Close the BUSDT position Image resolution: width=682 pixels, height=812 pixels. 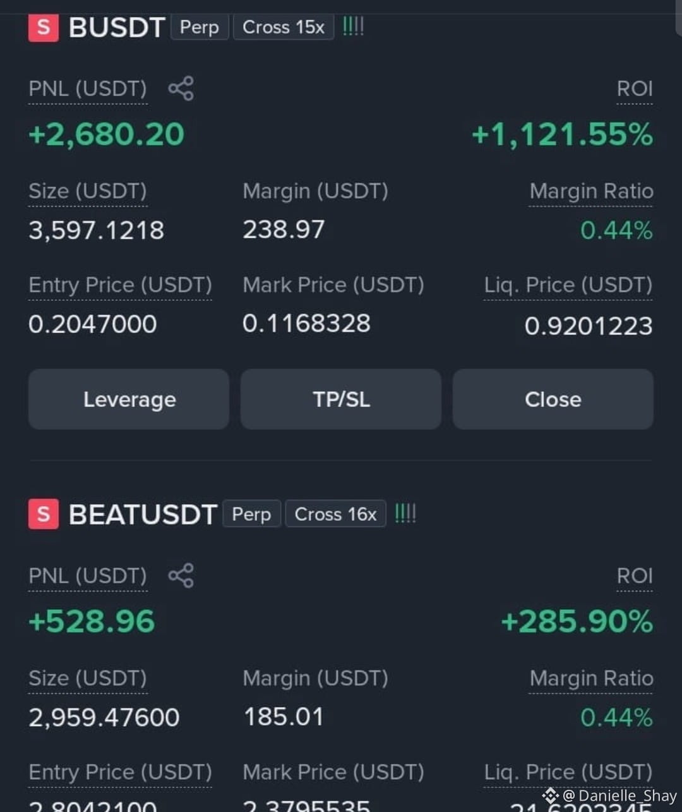pos(553,399)
